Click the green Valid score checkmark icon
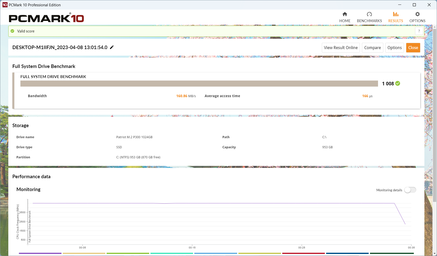Screen dimensions: 437x256 coord(12,31)
